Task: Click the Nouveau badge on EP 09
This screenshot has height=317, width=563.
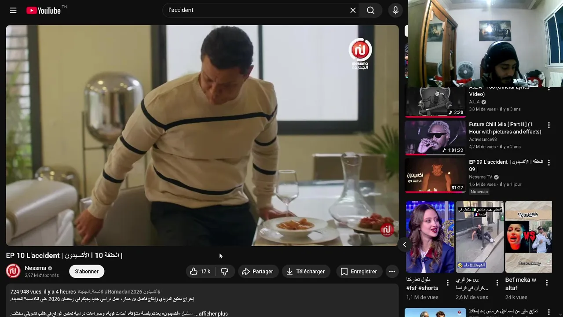Action: click(479, 192)
